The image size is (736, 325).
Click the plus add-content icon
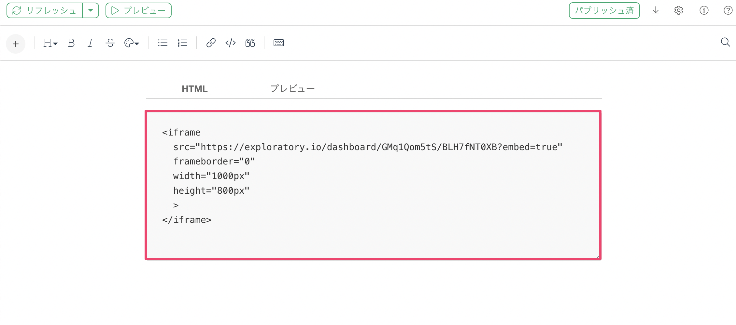click(16, 44)
